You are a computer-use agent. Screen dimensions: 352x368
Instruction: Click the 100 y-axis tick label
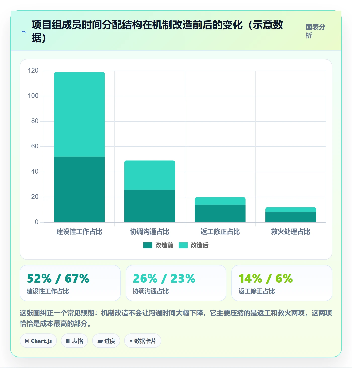tap(33, 96)
